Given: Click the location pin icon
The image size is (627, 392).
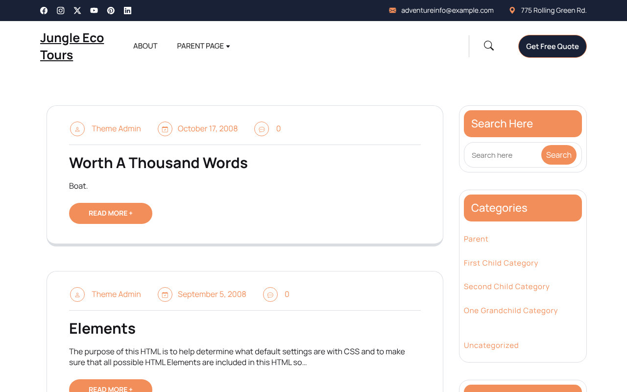Looking at the screenshot, I should [x=512, y=10].
